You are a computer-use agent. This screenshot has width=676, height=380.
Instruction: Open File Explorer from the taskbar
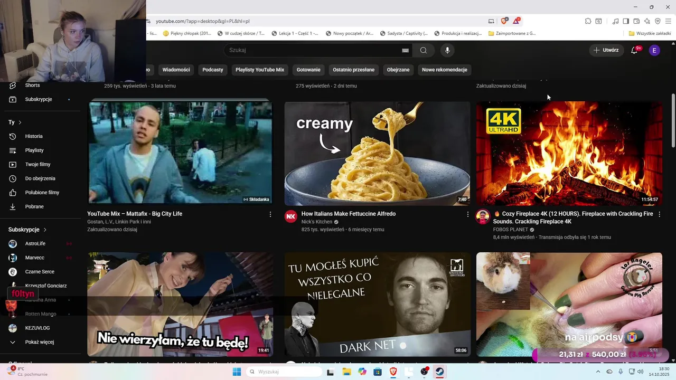[x=346, y=372]
